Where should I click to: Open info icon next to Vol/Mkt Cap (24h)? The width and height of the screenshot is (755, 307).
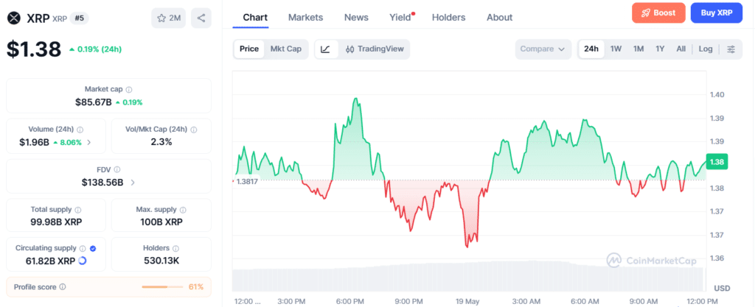[x=194, y=130]
